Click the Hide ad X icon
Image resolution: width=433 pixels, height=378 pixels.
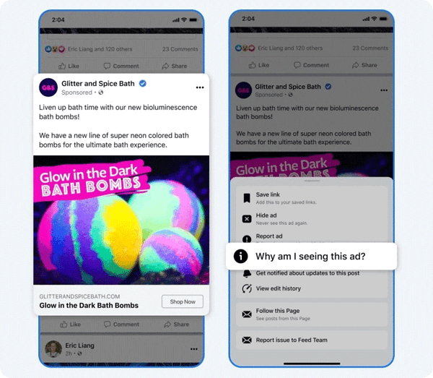tap(247, 219)
